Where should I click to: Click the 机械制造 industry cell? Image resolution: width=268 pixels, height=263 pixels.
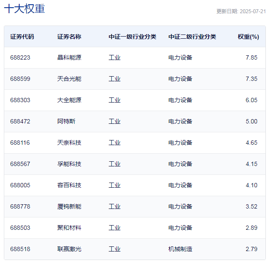pyautogui.click(x=180, y=249)
